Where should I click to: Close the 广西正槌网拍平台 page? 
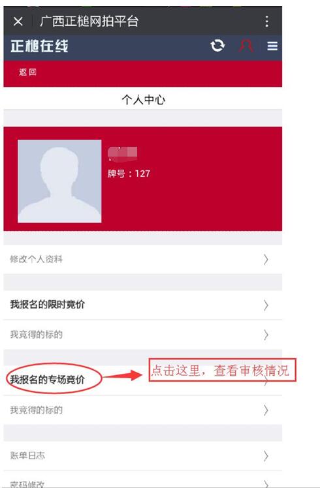pyautogui.click(x=18, y=22)
